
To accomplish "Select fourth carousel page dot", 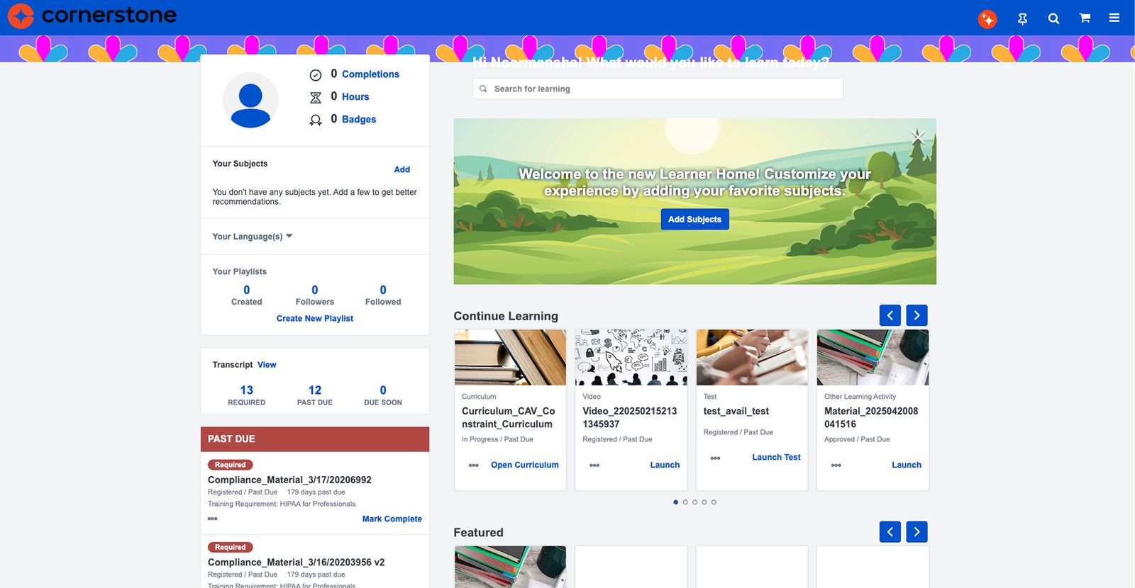I will (704, 502).
